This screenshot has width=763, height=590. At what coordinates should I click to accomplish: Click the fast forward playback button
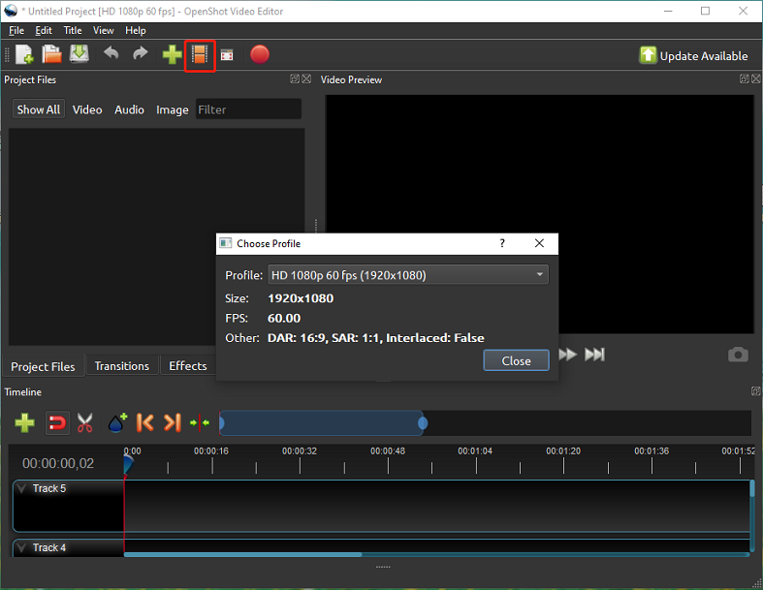click(x=567, y=355)
